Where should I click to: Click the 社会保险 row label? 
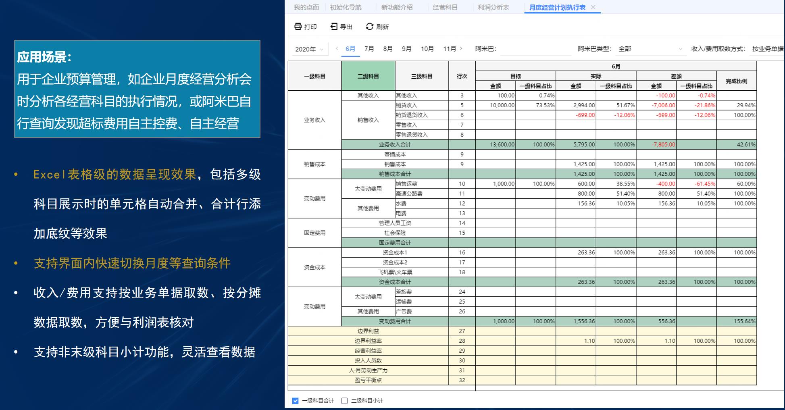395,233
